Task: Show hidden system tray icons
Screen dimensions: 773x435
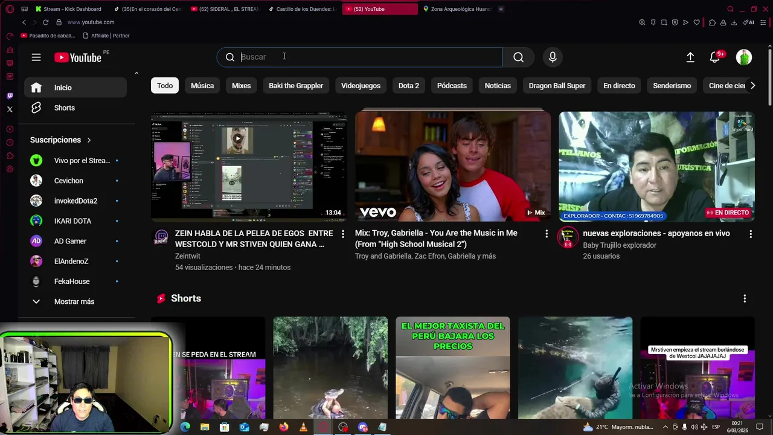Action: 666,427
